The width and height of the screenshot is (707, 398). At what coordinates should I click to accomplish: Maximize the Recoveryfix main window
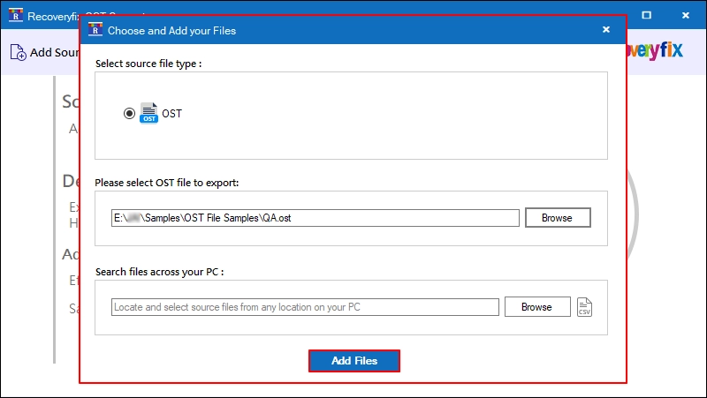[x=646, y=15]
